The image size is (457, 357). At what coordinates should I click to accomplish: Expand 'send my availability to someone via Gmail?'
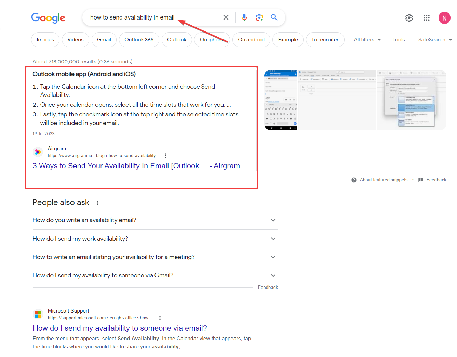155,275
